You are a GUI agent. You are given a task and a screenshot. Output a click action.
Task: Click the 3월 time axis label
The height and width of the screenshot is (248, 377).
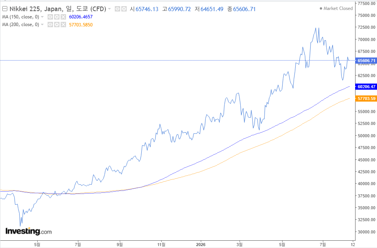pyautogui.click(x=240, y=245)
